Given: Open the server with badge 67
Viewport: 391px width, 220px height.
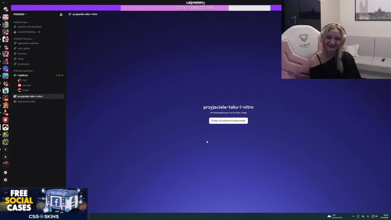Looking at the screenshot, I should [x=5, y=83].
